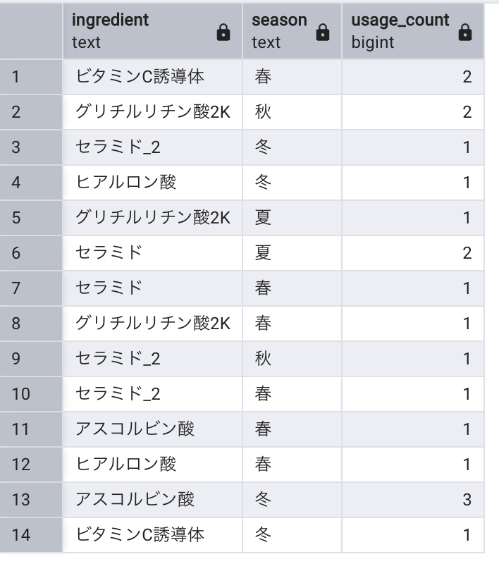This screenshot has width=499, height=571.
Task: Click アスコルビン酸 cell in row 11
Action: [x=152, y=429]
